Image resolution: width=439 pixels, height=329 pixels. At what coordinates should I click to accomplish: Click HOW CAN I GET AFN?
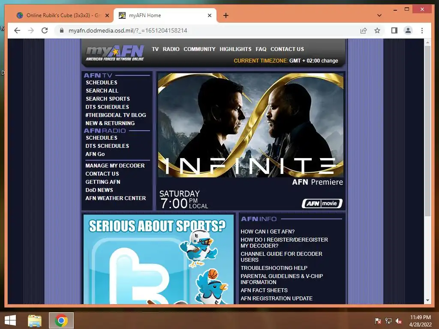268,232
